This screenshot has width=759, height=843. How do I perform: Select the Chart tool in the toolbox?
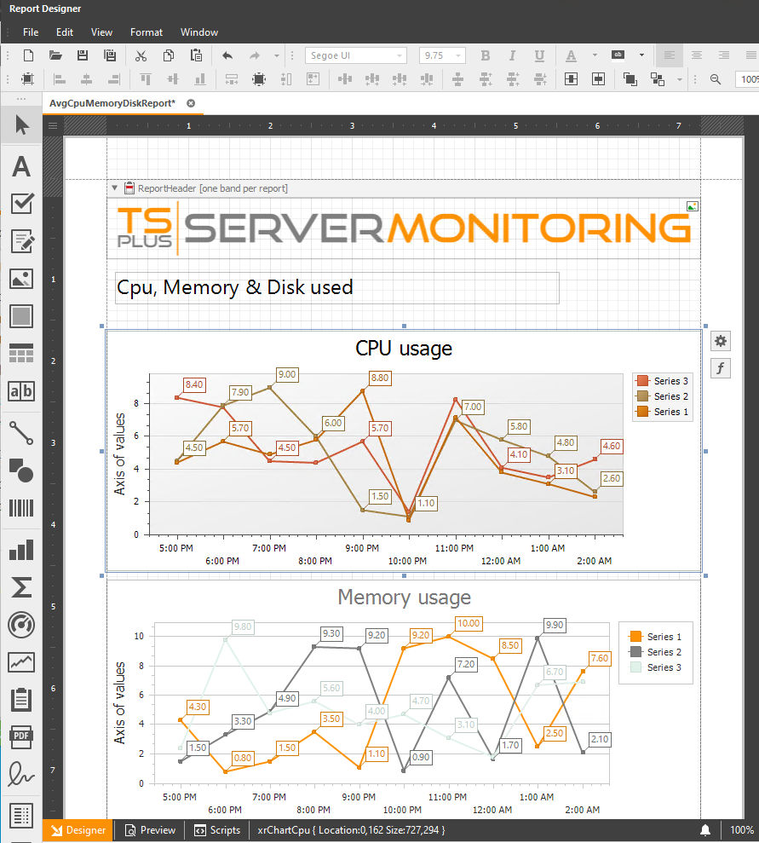point(21,549)
